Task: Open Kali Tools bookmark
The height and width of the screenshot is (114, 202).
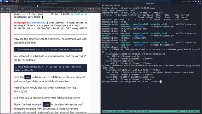Action: pos(21,12)
